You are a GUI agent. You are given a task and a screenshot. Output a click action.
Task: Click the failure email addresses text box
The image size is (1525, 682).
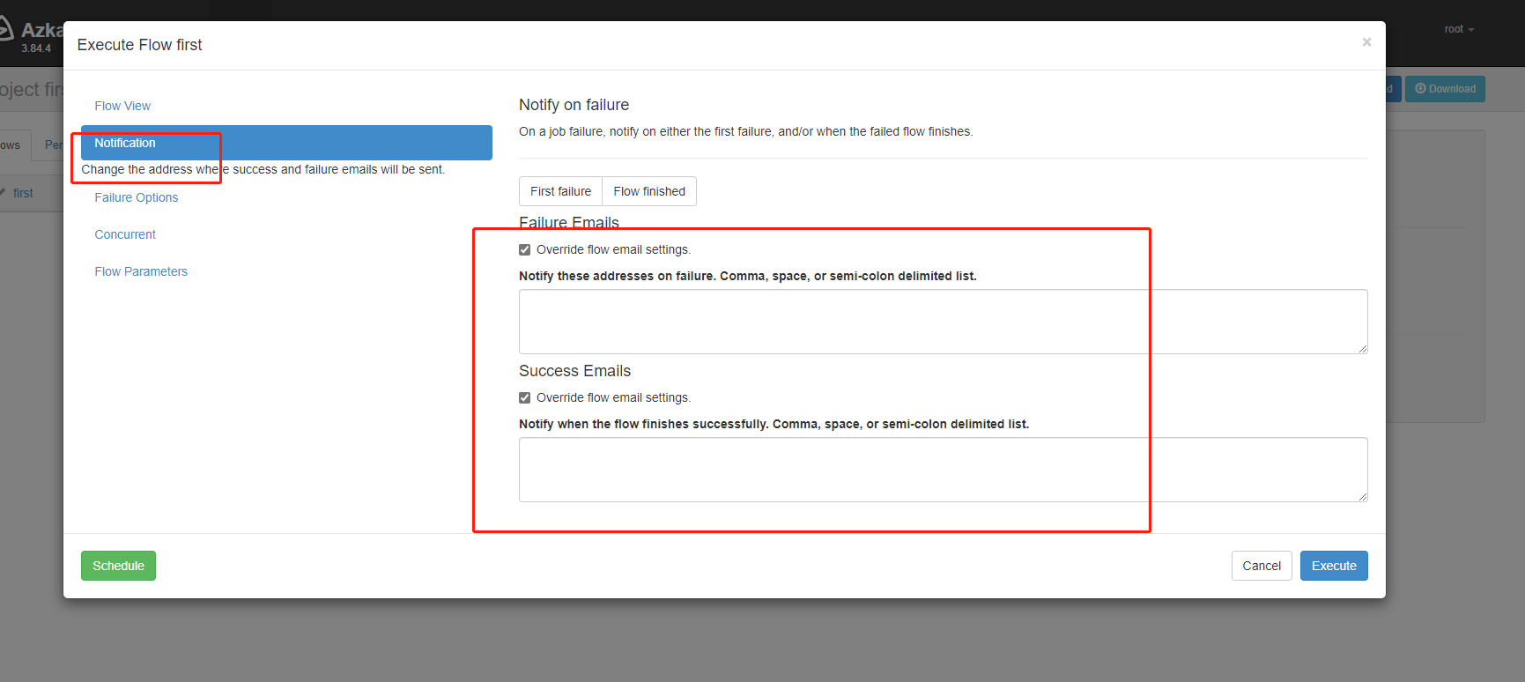coord(943,322)
